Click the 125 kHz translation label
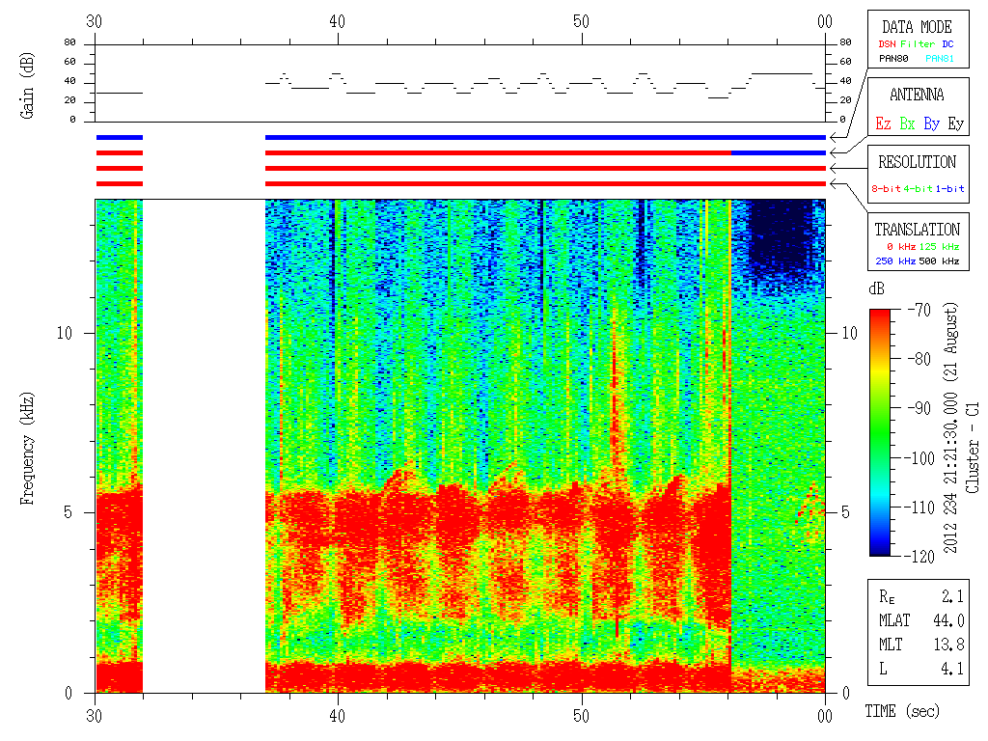 [939, 246]
